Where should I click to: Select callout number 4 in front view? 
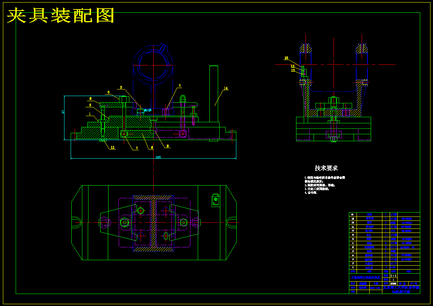pos(180,86)
